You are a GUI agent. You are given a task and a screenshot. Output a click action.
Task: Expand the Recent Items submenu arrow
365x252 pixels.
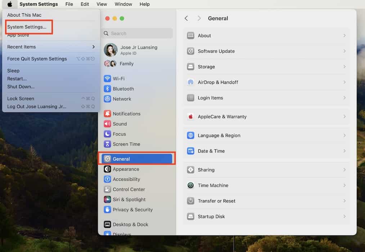tap(93, 47)
